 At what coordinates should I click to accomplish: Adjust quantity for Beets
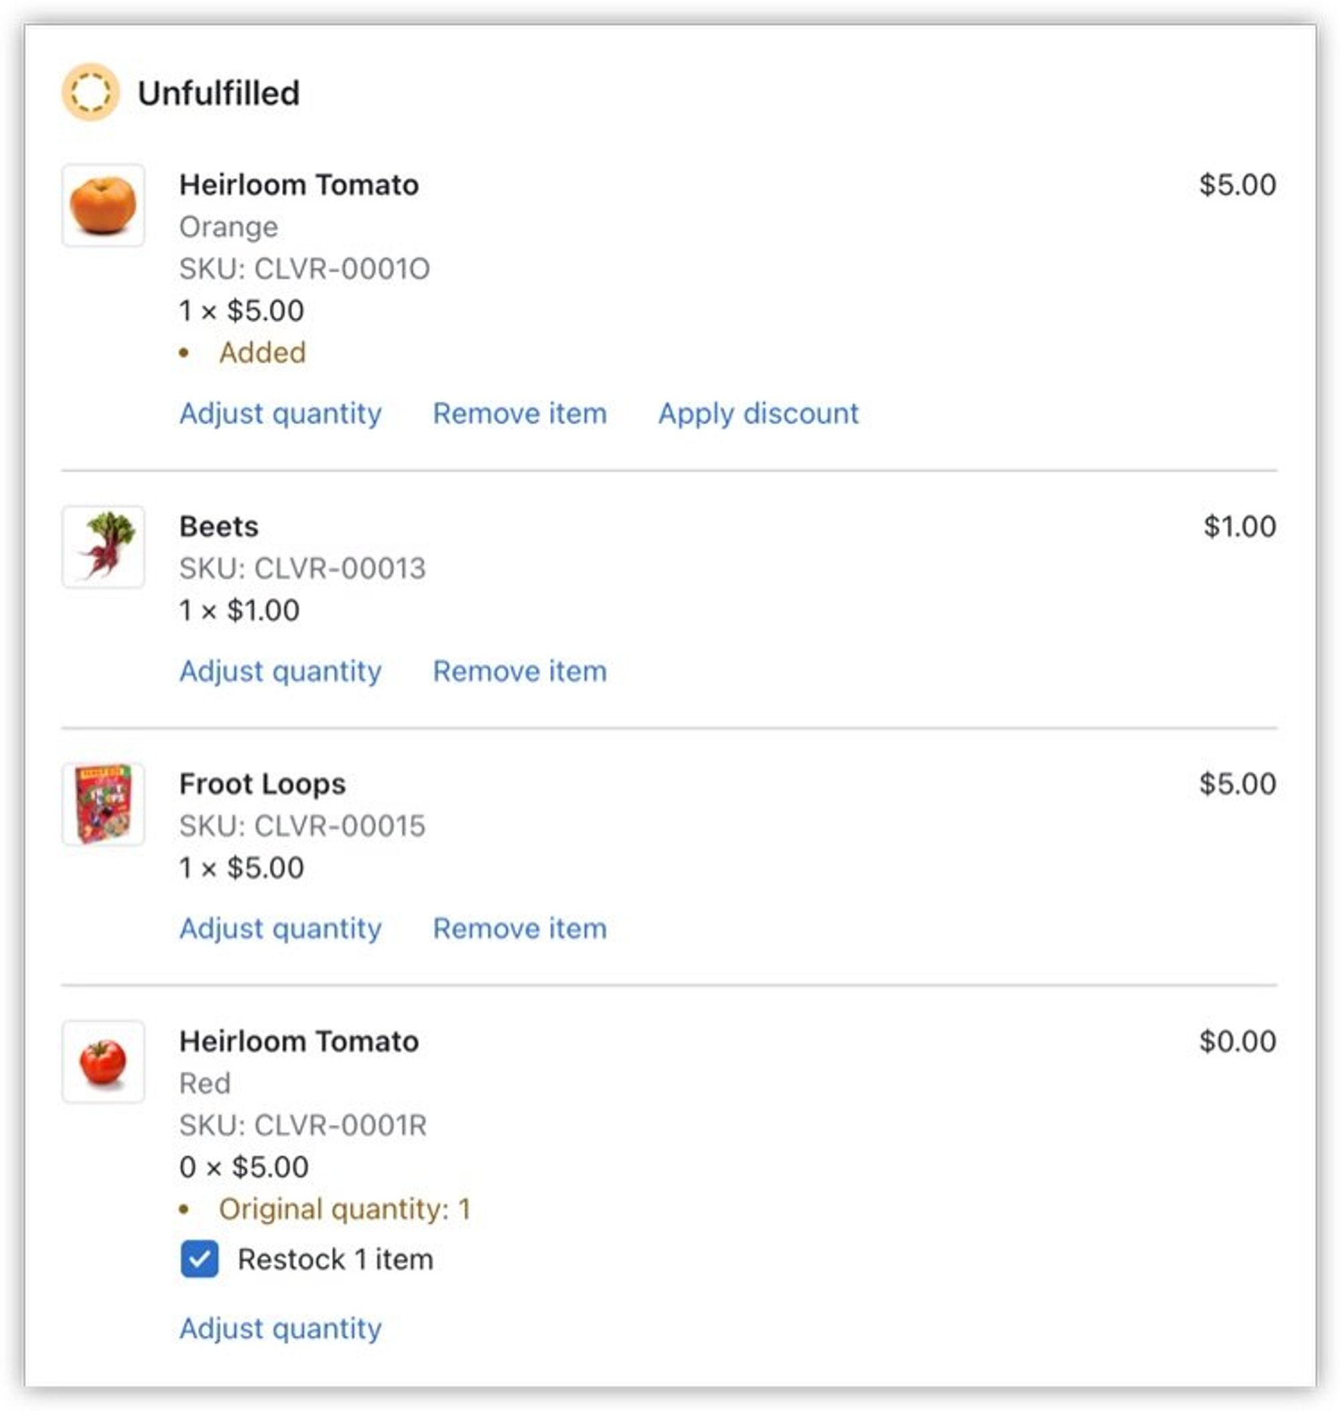(x=280, y=671)
